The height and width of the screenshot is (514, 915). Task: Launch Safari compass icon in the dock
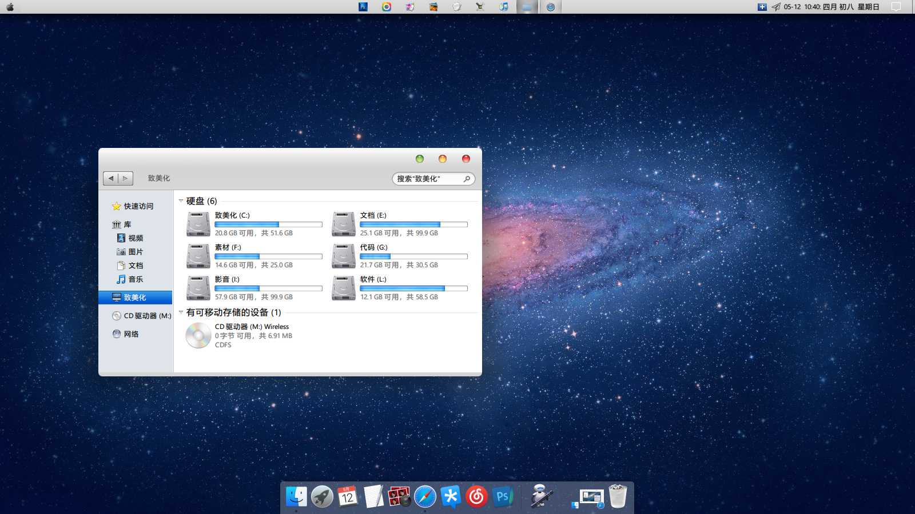pyautogui.click(x=425, y=496)
